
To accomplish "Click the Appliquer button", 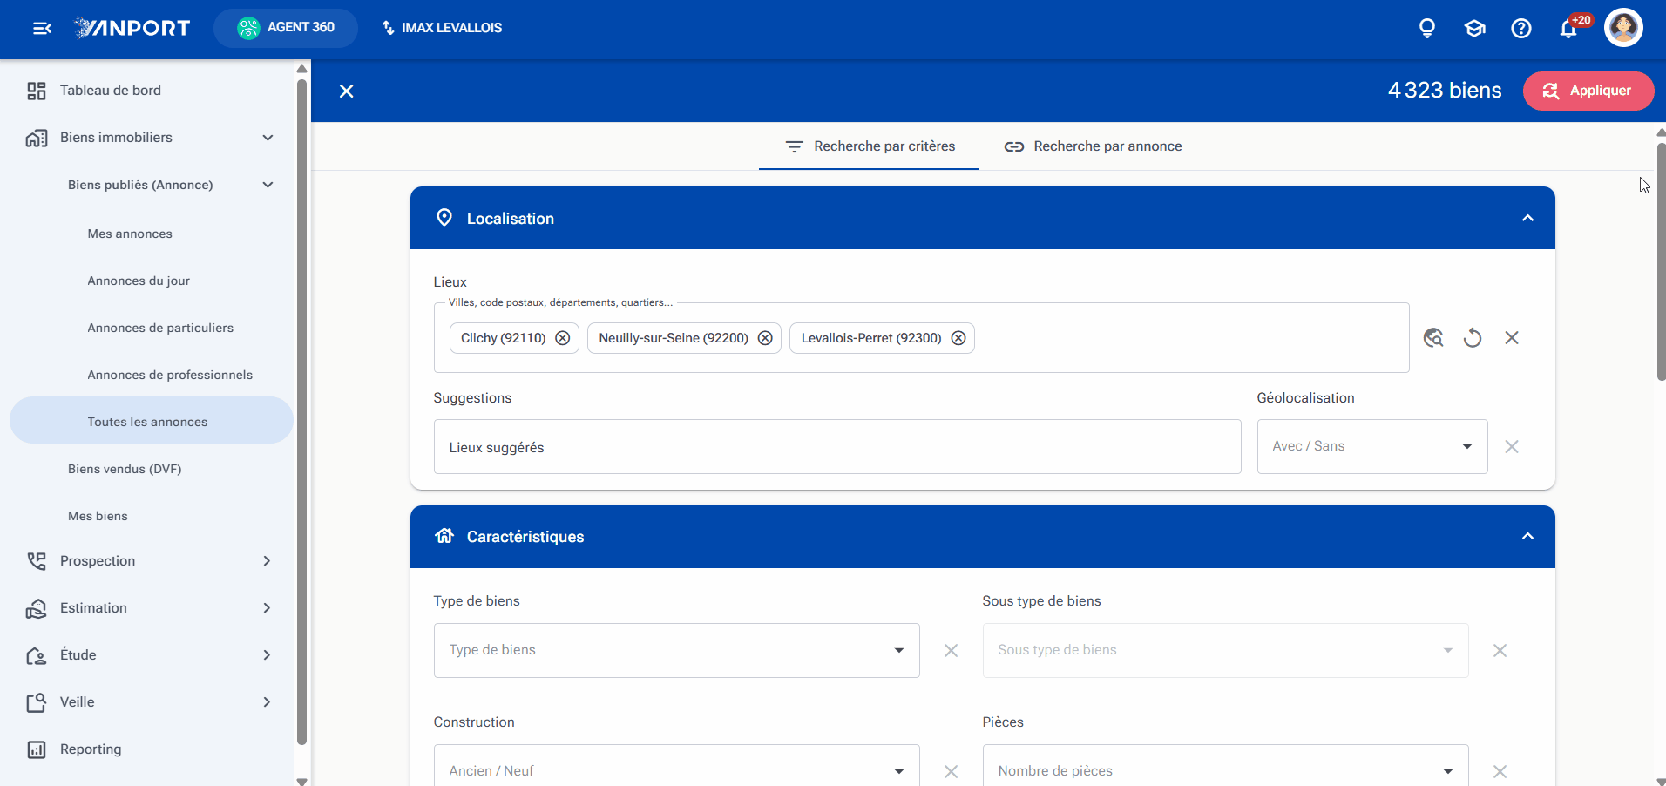I will coord(1588,91).
